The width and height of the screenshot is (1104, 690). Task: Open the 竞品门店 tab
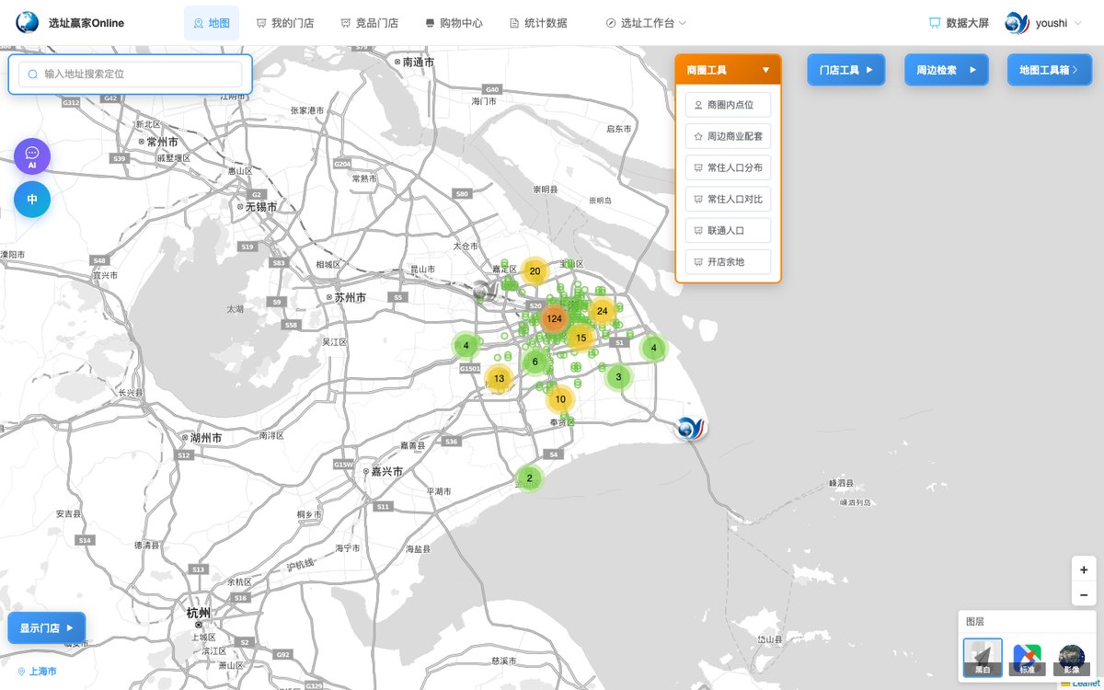coord(369,23)
